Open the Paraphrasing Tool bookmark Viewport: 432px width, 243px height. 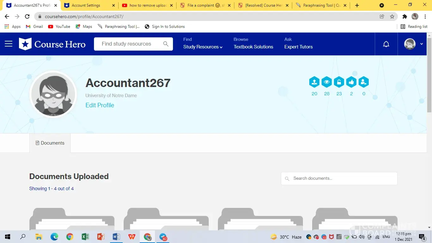[119, 27]
